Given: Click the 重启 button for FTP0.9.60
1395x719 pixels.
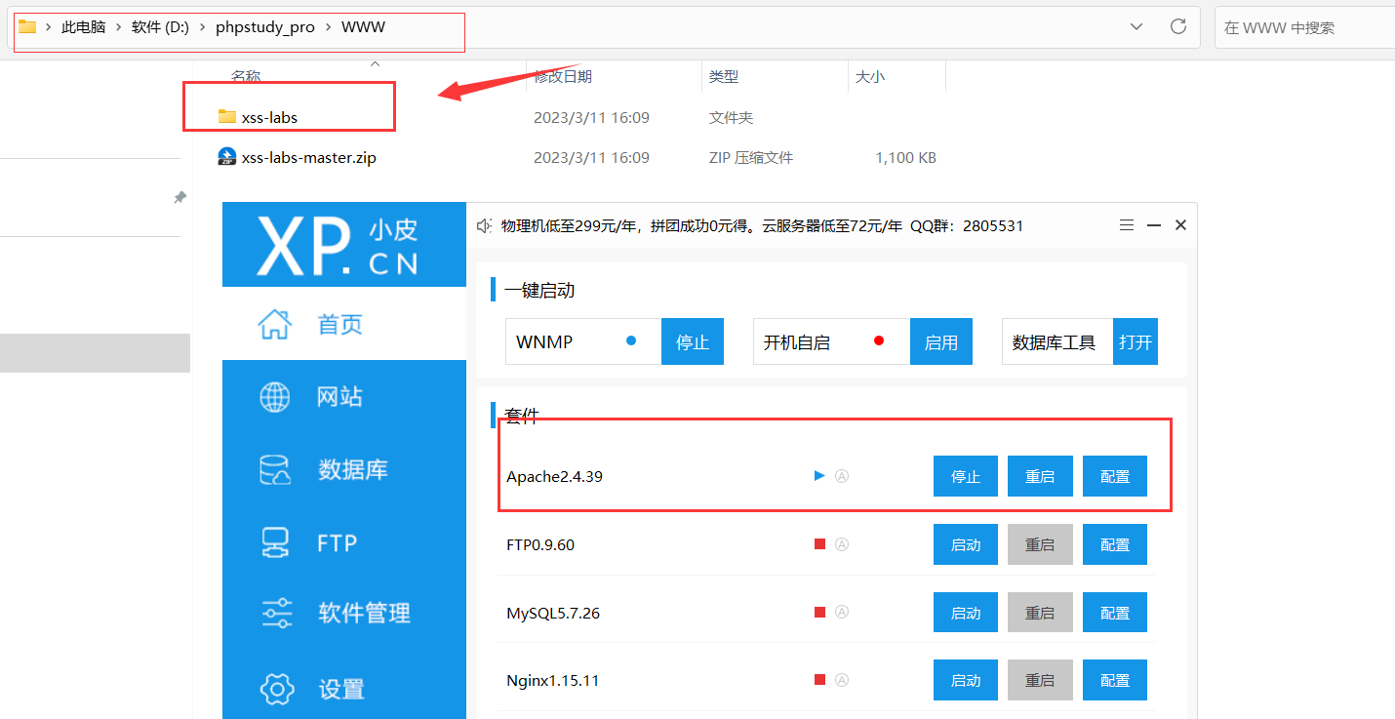Looking at the screenshot, I should pos(1040,544).
